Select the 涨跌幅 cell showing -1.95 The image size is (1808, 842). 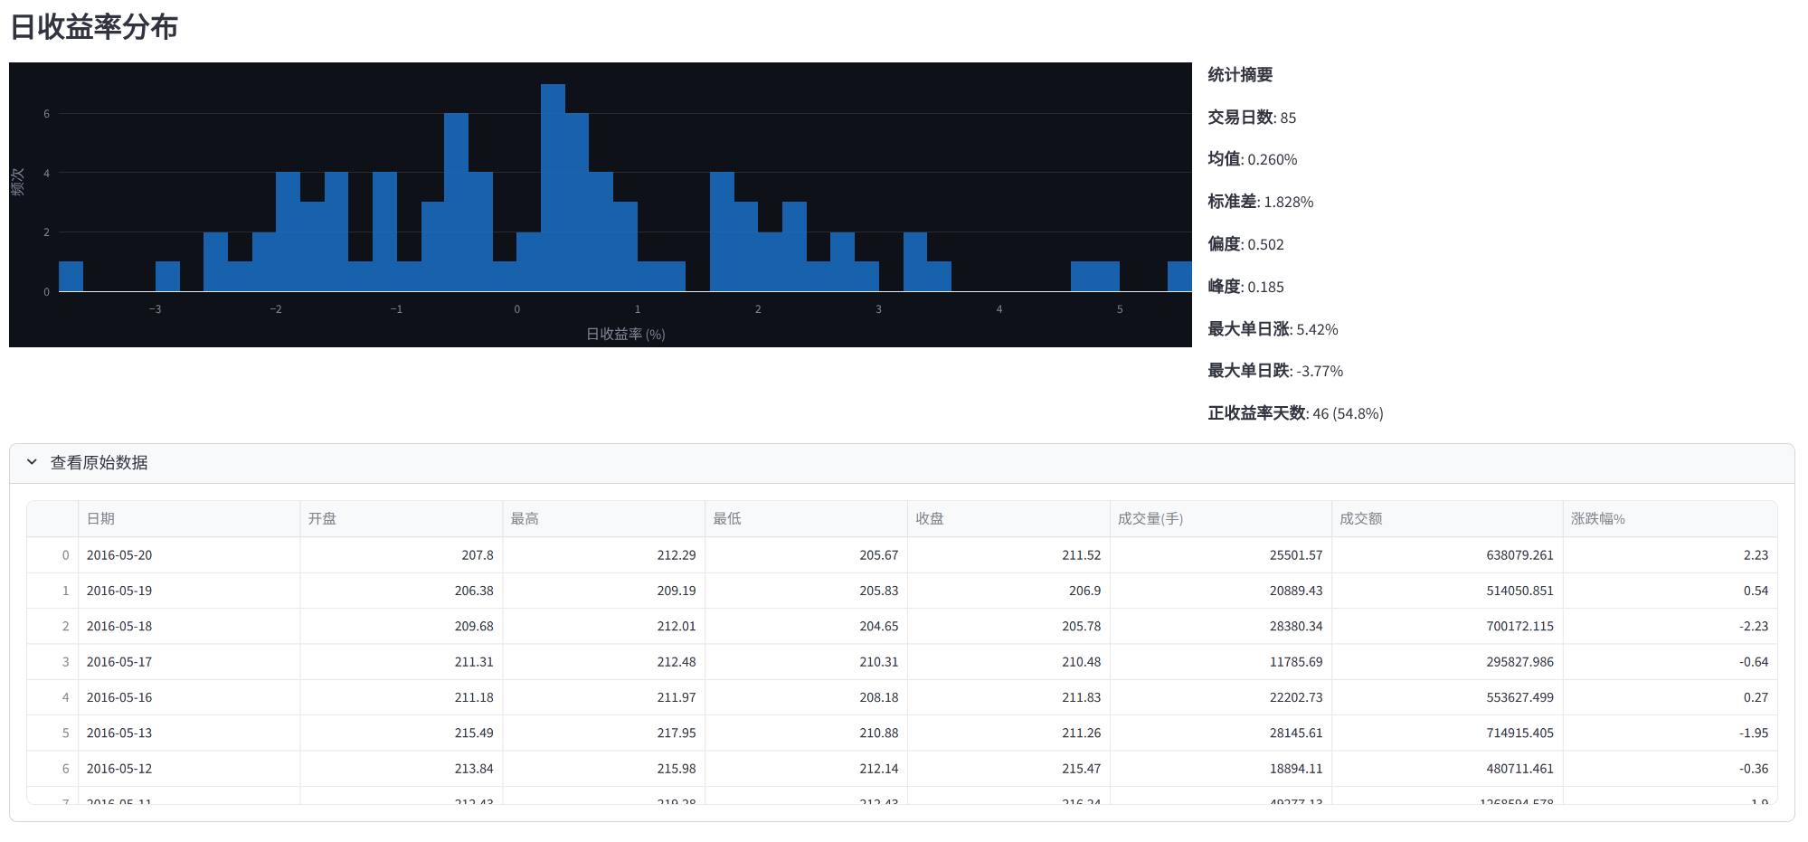pos(1753,733)
